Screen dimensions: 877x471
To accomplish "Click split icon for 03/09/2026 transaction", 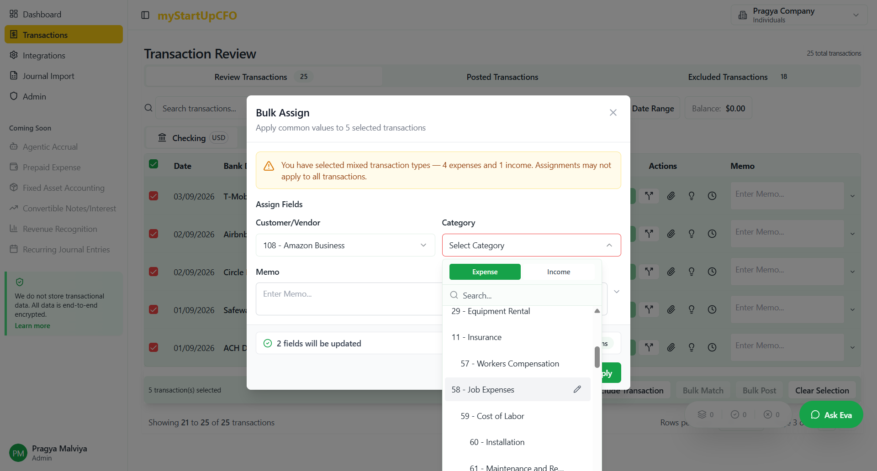I will click(649, 196).
